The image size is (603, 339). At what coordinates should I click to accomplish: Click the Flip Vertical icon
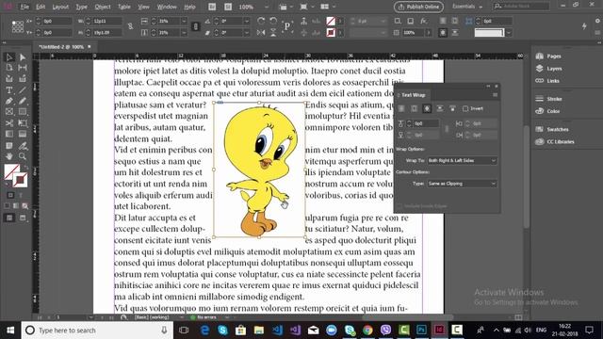(273, 33)
